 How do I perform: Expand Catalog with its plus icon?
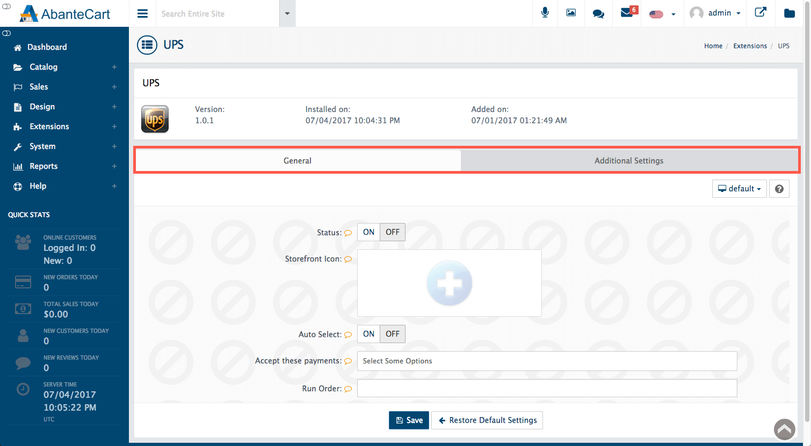pos(114,67)
